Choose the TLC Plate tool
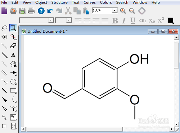180x133 pixels. pos(14,126)
